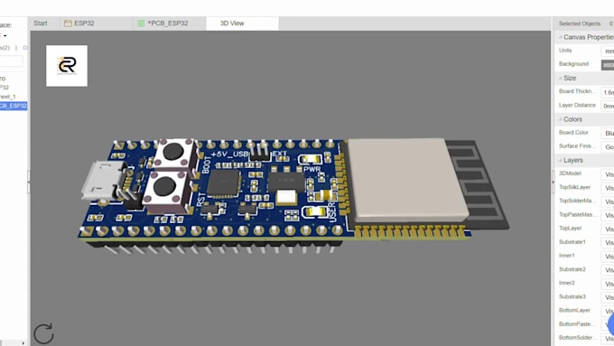
Task: Click the right panel collapse handle
Action: 553,182
